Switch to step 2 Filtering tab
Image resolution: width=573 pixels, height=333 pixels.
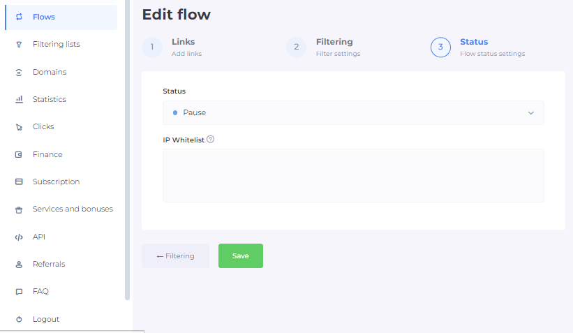[x=325, y=47]
